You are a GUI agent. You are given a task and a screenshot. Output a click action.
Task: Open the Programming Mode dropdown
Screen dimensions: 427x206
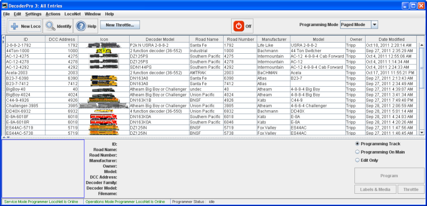point(359,24)
